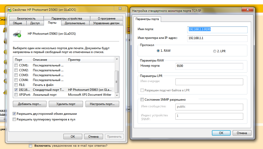263x149 pixels.
Task: Select the 'Microsoft XPS Document Writer' row text
Action: [x=90, y=95]
